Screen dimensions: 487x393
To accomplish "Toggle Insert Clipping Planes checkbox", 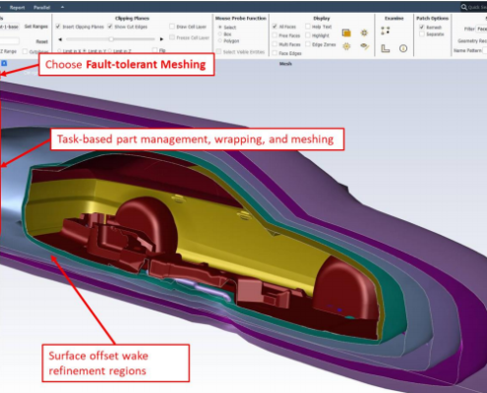I will click(x=58, y=27).
